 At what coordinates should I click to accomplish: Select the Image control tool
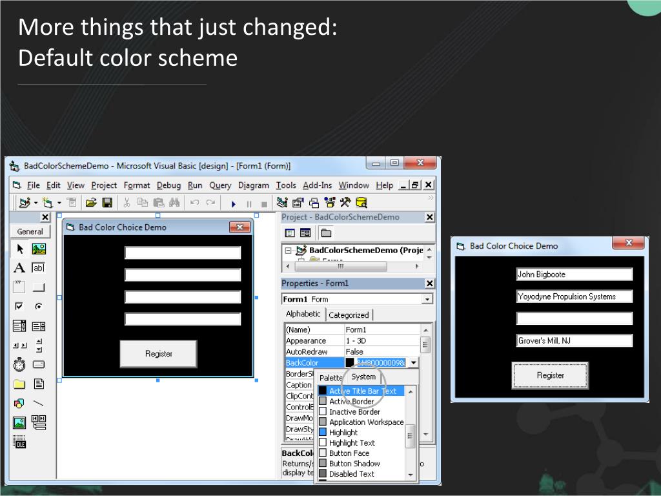pos(19,422)
